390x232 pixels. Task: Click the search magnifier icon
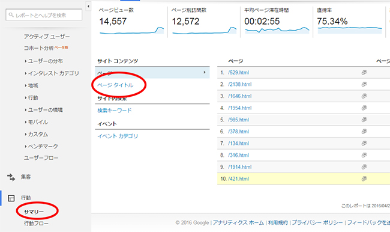point(11,15)
